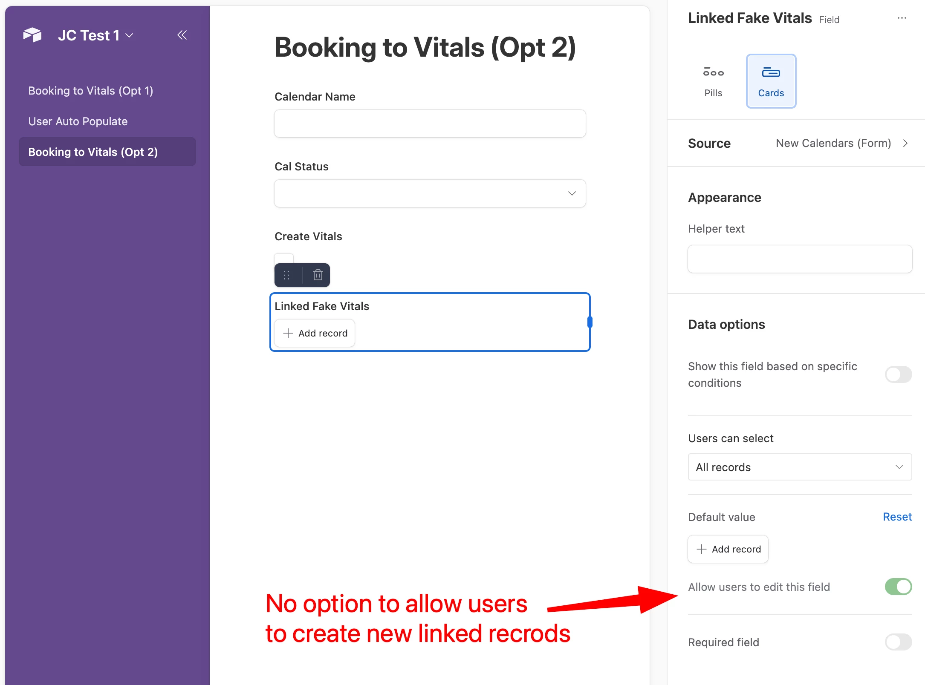
Task: Collapse the sidebar with double-chevron icon
Action: tap(182, 35)
